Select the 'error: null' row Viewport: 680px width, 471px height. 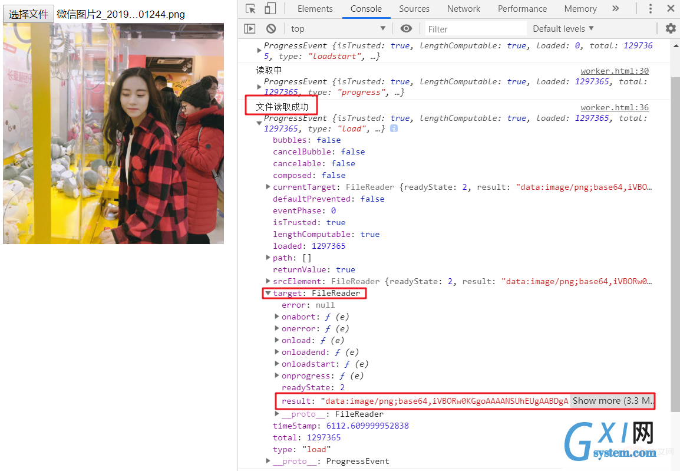tap(308, 305)
